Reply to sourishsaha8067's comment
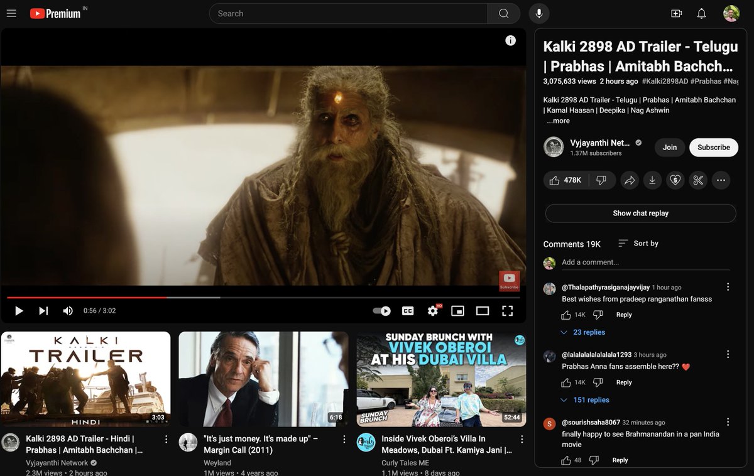Image resolution: width=754 pixels, height=476 pixels. (x=620, y=460)
